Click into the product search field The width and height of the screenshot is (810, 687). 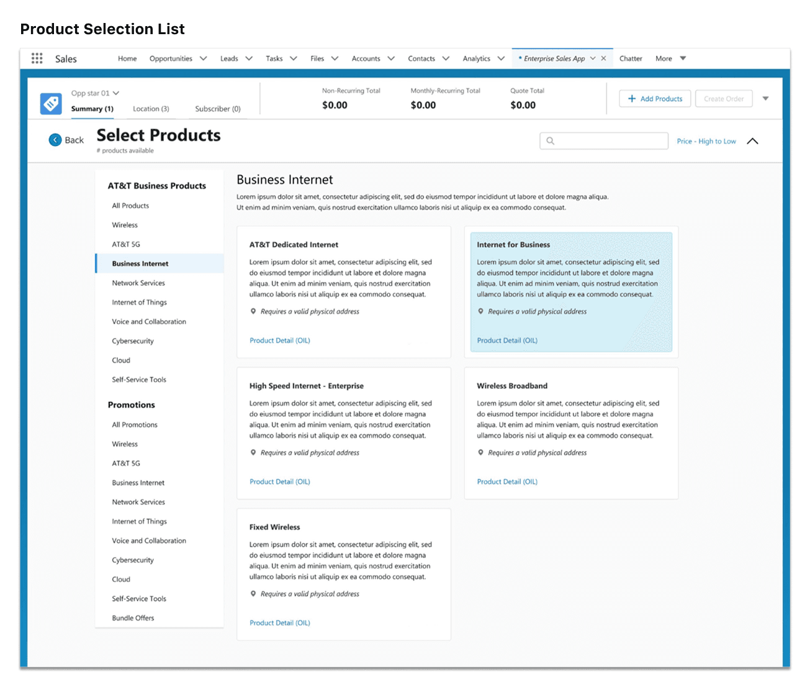(x=604, y=141)
